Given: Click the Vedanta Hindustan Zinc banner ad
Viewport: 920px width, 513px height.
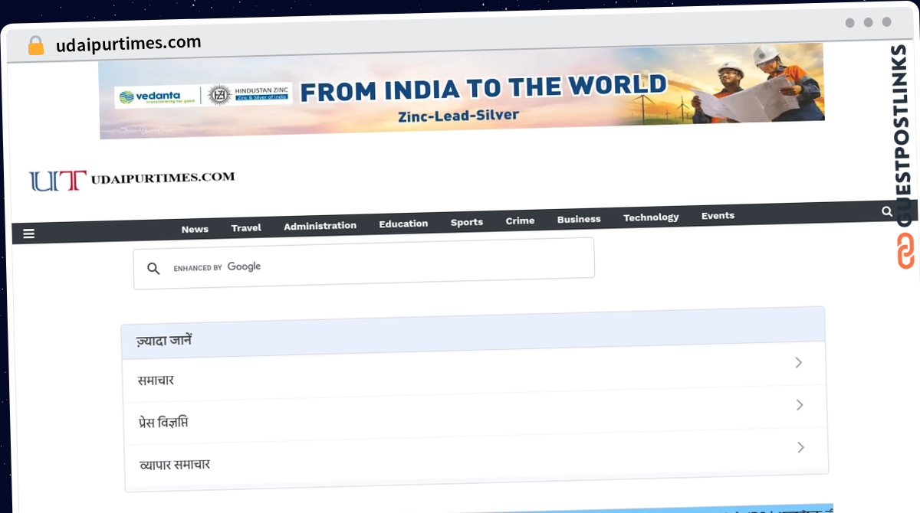Looking at the screenshot, I should [462, 91].
